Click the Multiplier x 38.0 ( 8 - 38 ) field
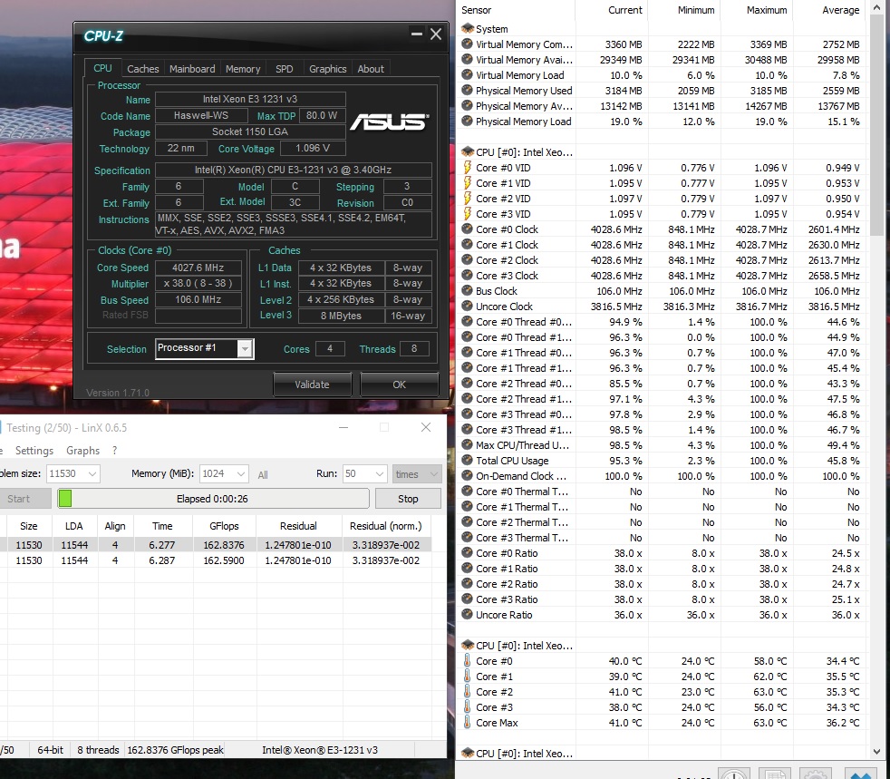The width and height of the screenshot is (890, 779). pyautogui.click(x=198, y=283)
